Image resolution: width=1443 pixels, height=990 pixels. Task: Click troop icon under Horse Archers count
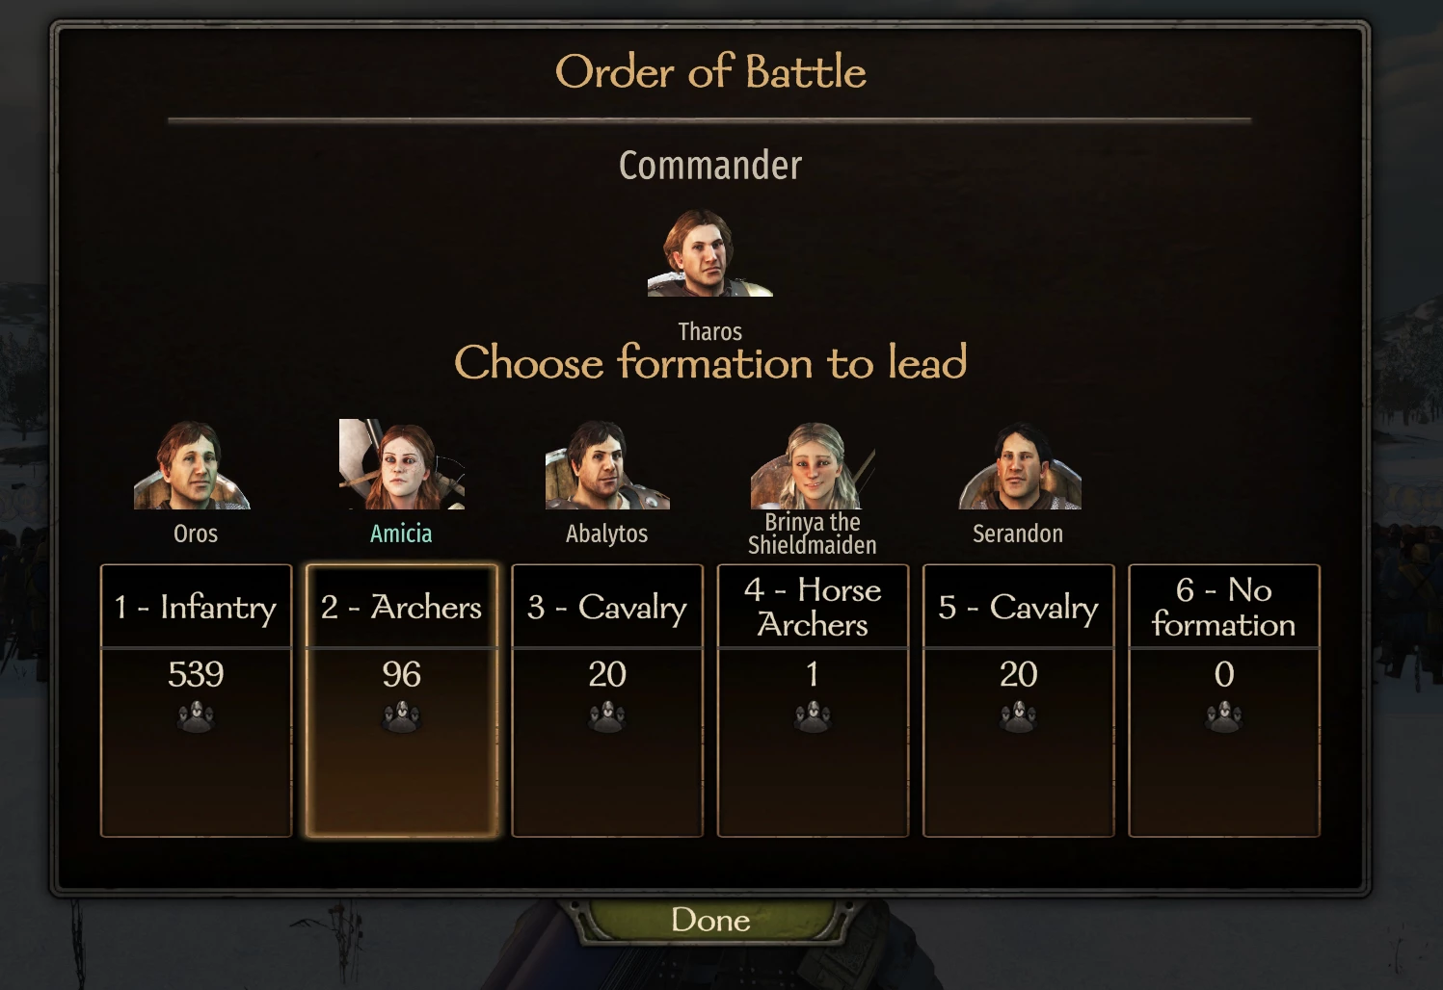coord(813,716)
